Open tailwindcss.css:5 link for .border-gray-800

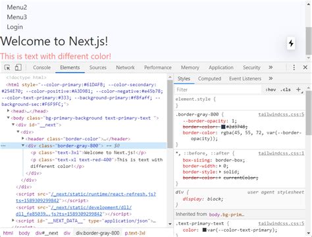[281, 115]
